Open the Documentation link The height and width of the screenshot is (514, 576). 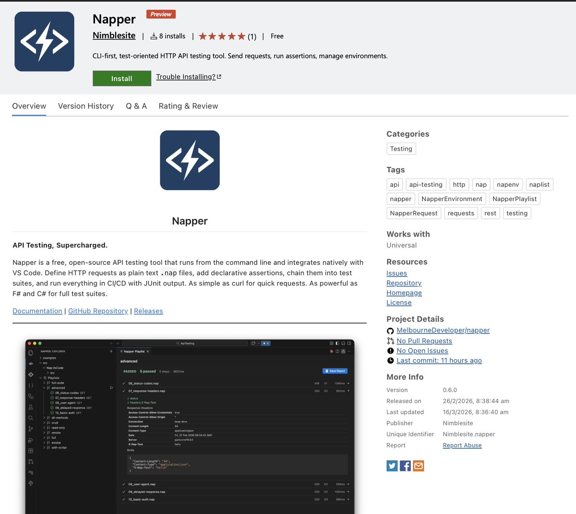[37, 311]
